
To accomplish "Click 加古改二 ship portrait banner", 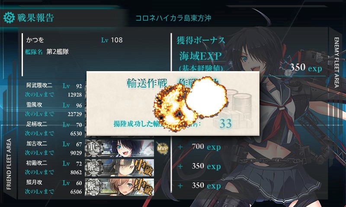I will (x=119, y=148).
